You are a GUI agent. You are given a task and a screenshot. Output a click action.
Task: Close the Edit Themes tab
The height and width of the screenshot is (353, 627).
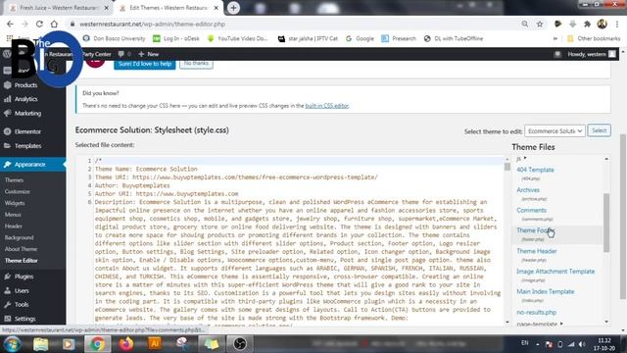(x=216, y=8)
